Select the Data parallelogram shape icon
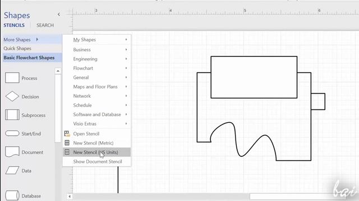 coord(12,170)
